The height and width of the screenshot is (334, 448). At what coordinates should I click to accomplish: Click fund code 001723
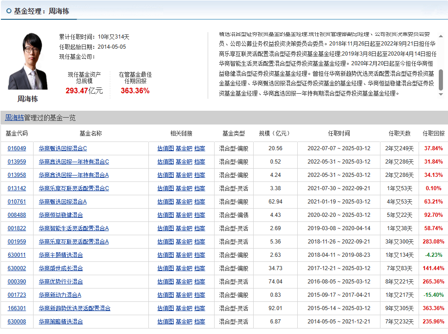tap(17, 295)
